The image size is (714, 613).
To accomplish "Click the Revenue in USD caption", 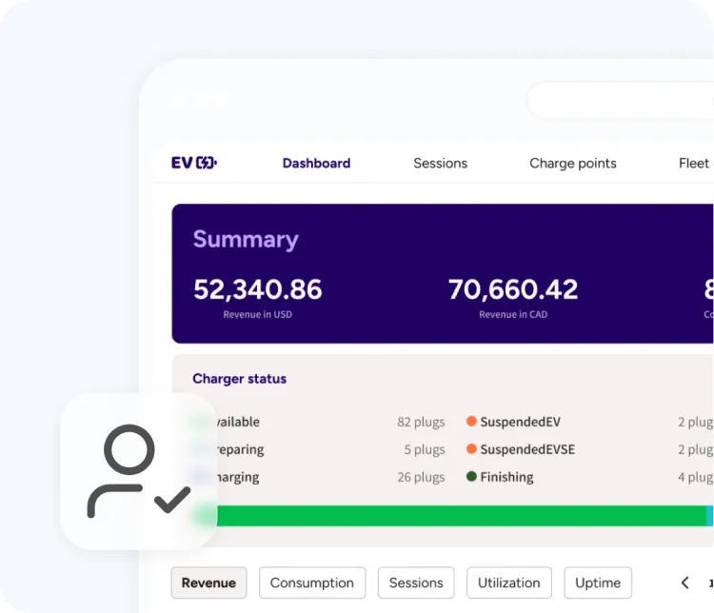I will coord(258,314).
